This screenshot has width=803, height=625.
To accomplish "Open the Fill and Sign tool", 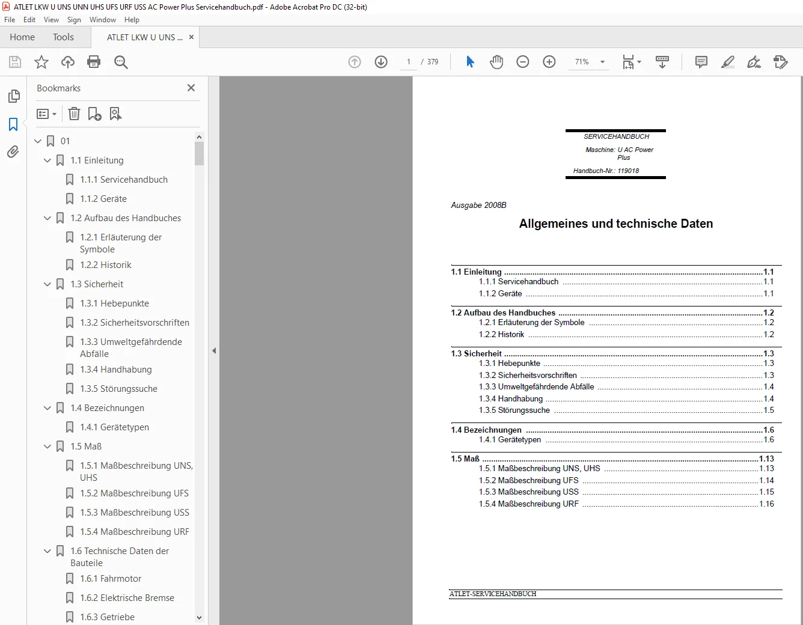I will click(754, 62).
